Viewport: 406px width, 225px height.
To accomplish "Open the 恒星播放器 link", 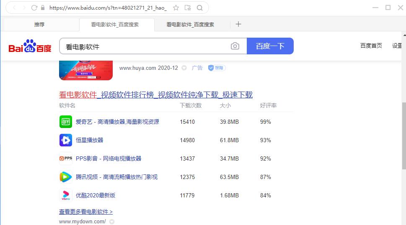I will 89,140.
